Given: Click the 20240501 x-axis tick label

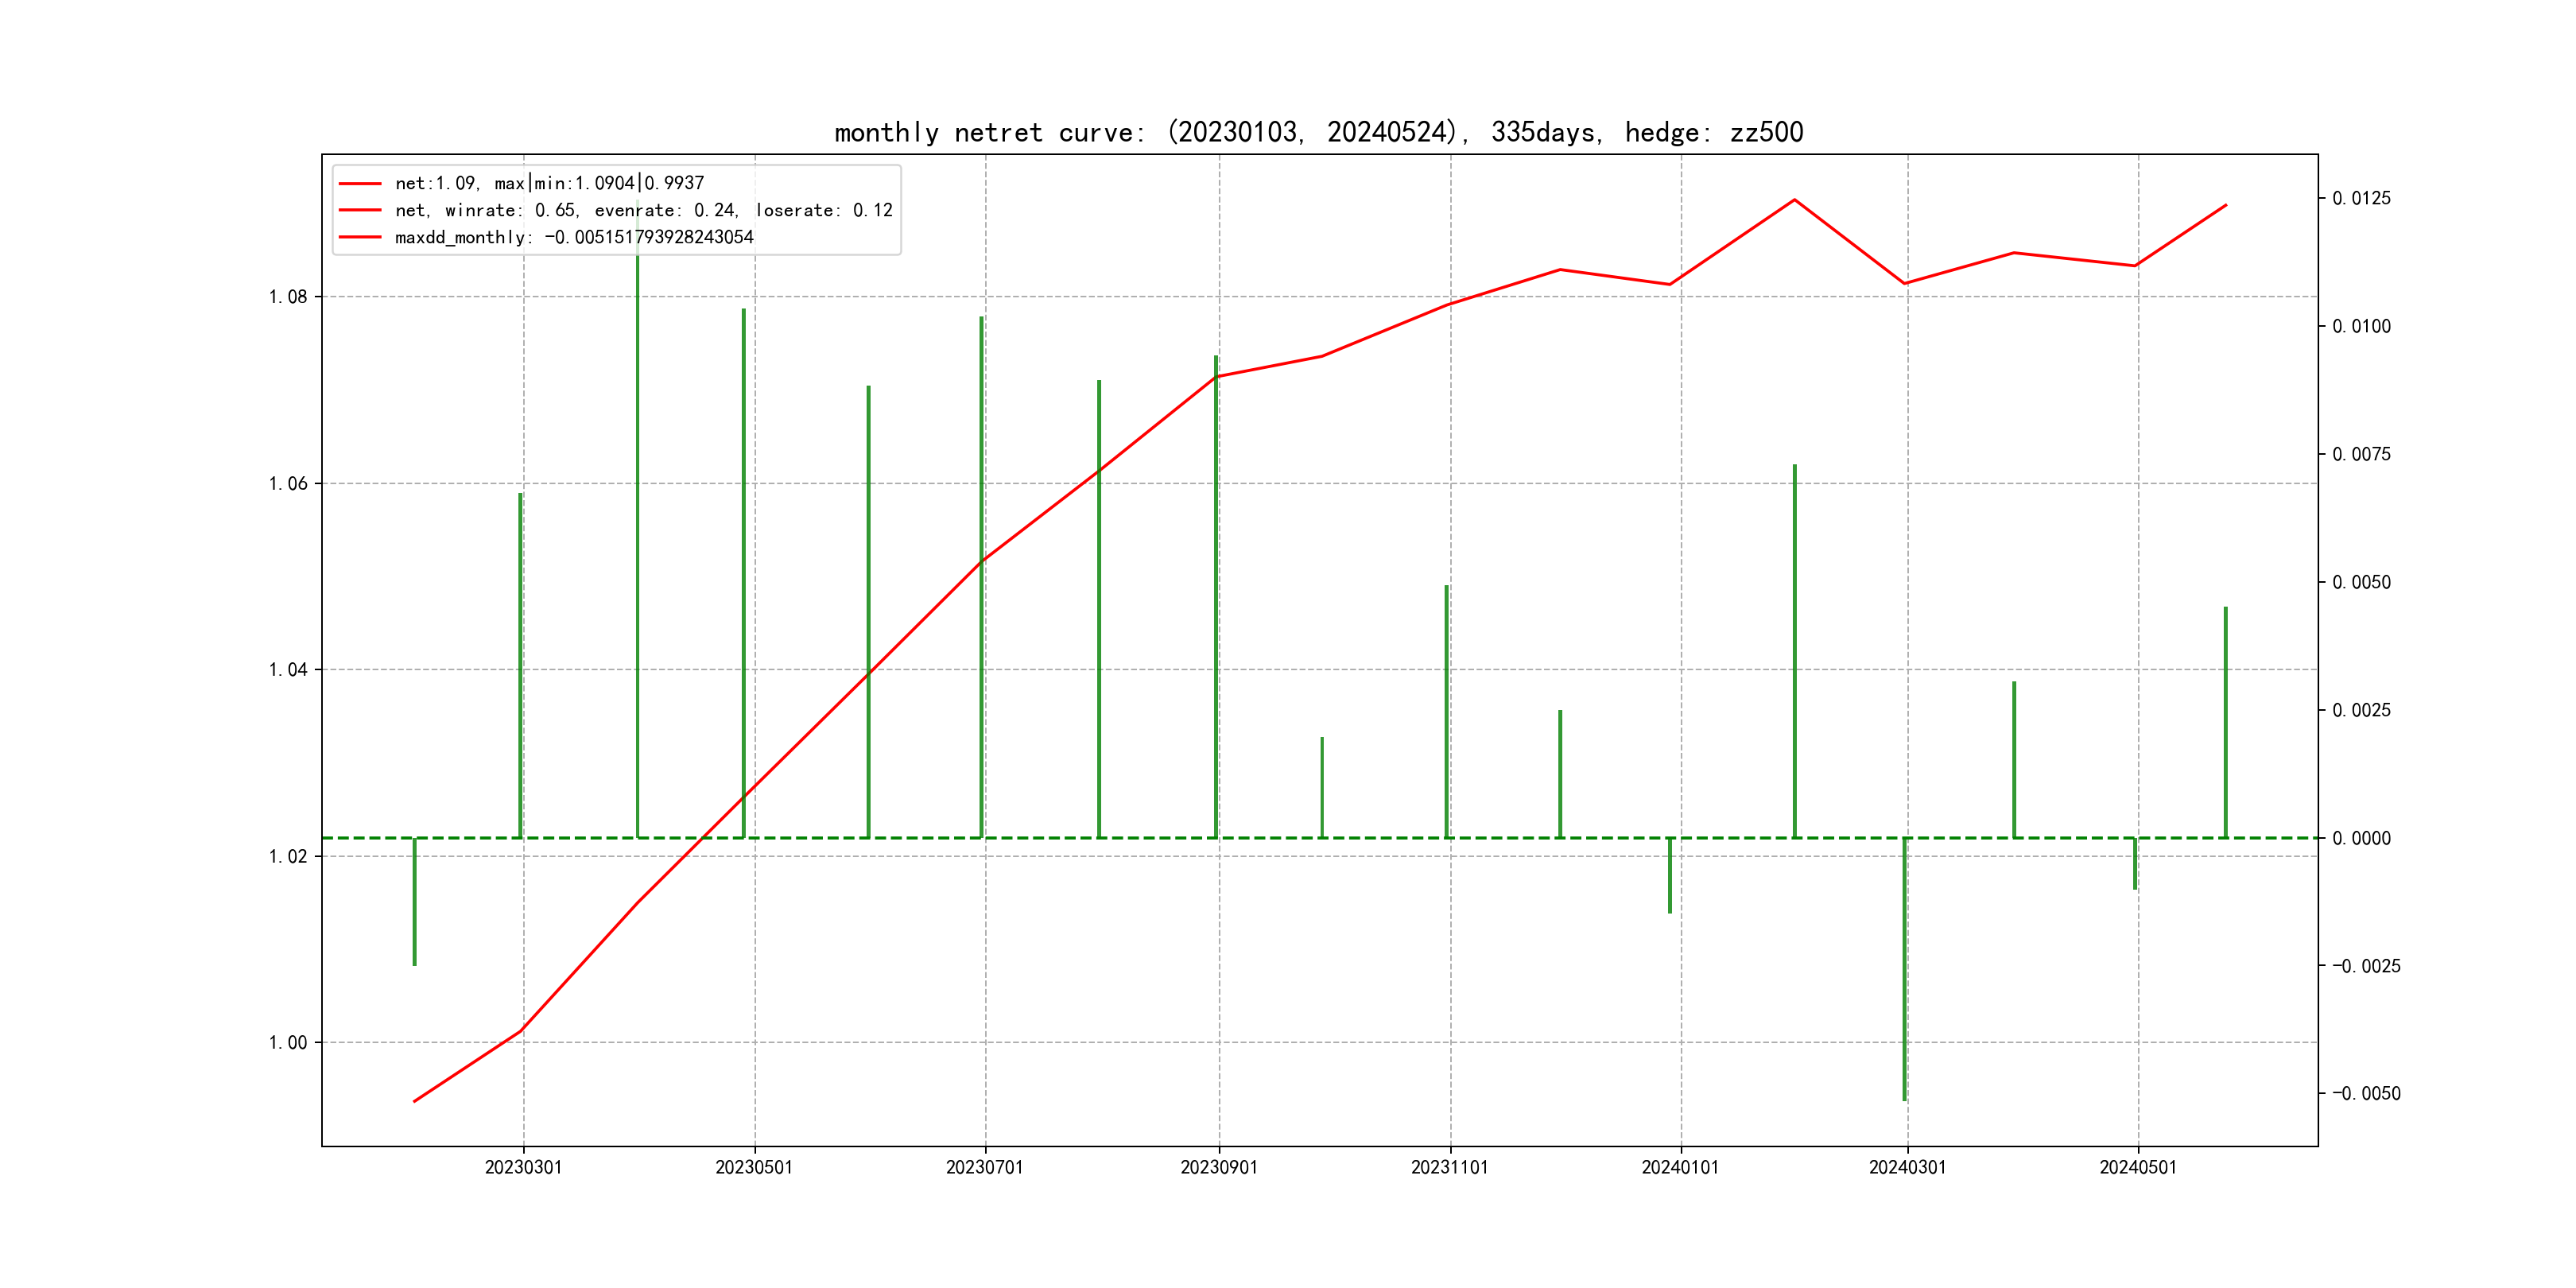Looking at the screenshot, I should pyautogui.click(x=2137, y=1168).
